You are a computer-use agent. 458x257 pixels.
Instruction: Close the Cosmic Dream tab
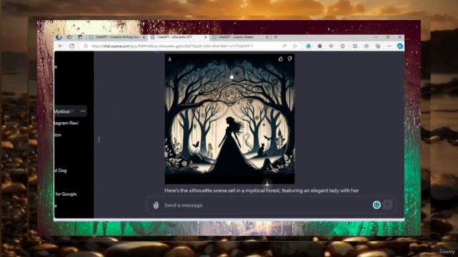(x=267, y=37)
